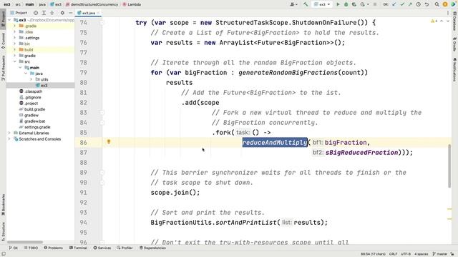Click the Git Commit checkmark
This screenshot has width=458, height=257.
402,4
